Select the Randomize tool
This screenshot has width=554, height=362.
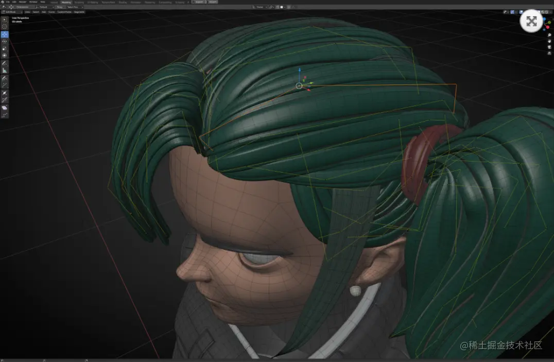tap(5, 115)
